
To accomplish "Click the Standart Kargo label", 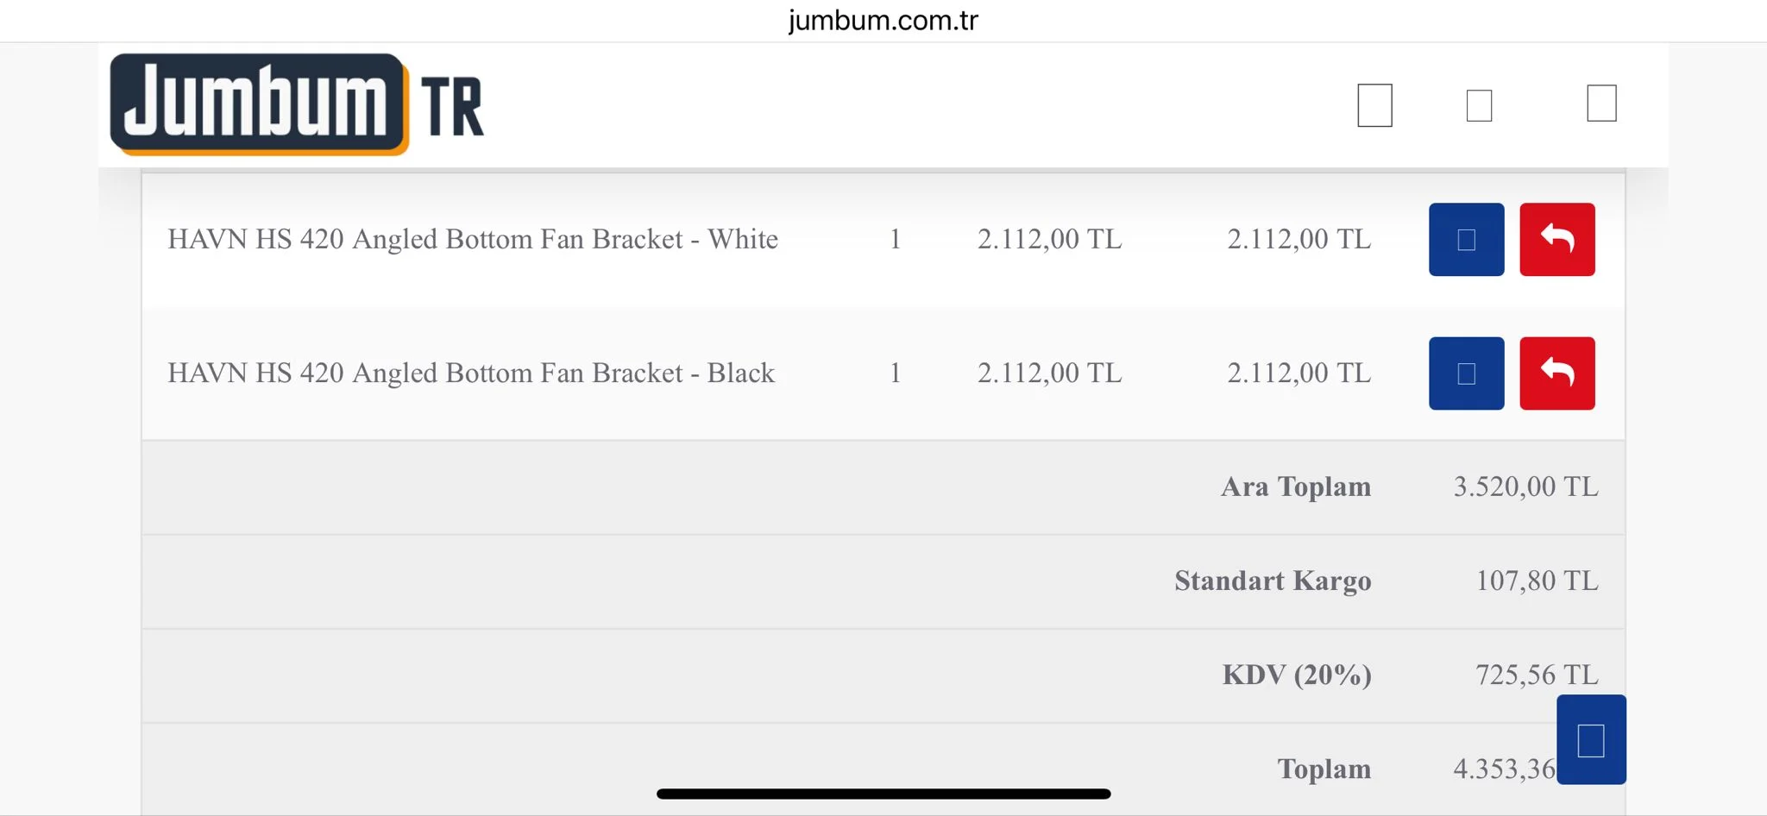I will point(1273,581).
